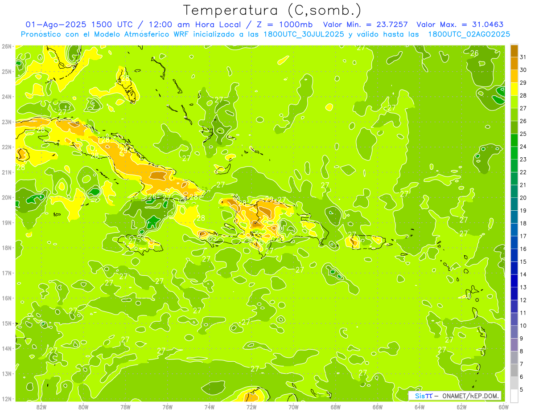Click the 20N latitude axis label
Screen dimensions: 535x413
6,197
